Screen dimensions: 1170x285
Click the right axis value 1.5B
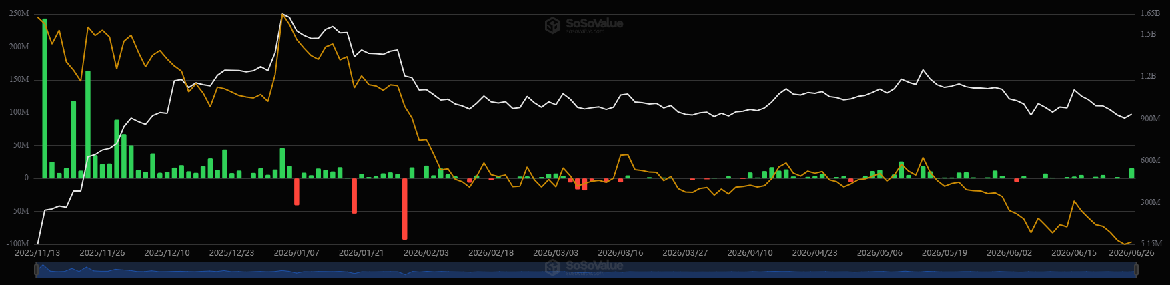[1148, 34]
